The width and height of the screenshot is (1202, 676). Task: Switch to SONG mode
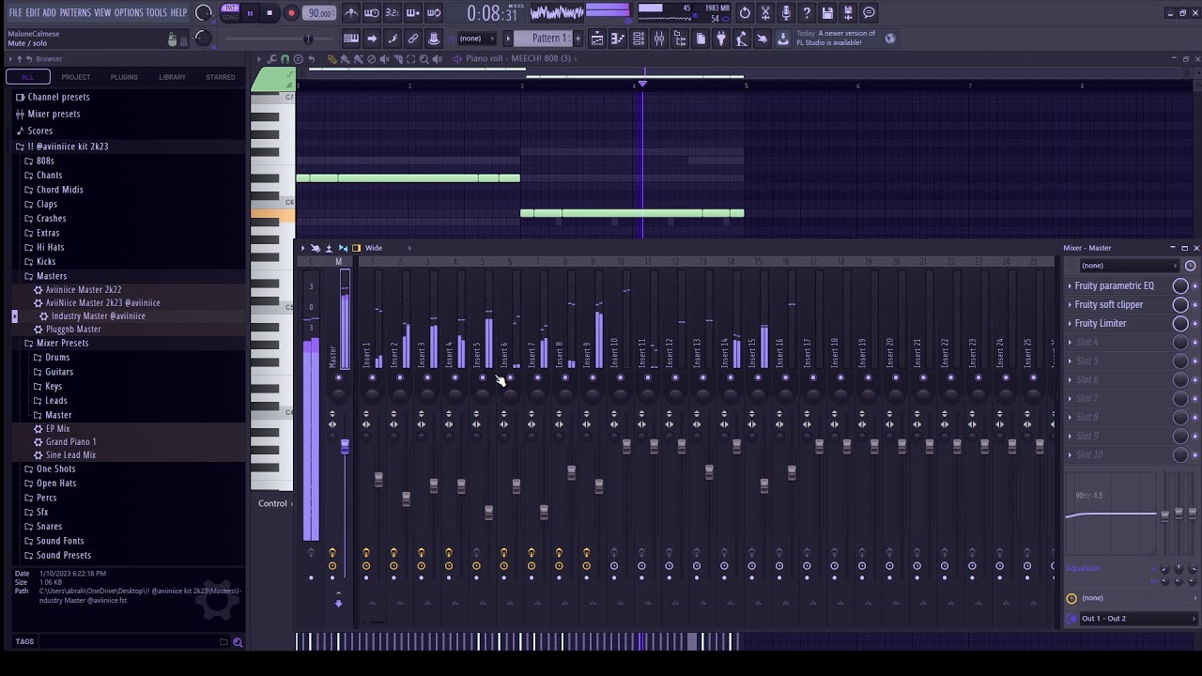[230, 17]
